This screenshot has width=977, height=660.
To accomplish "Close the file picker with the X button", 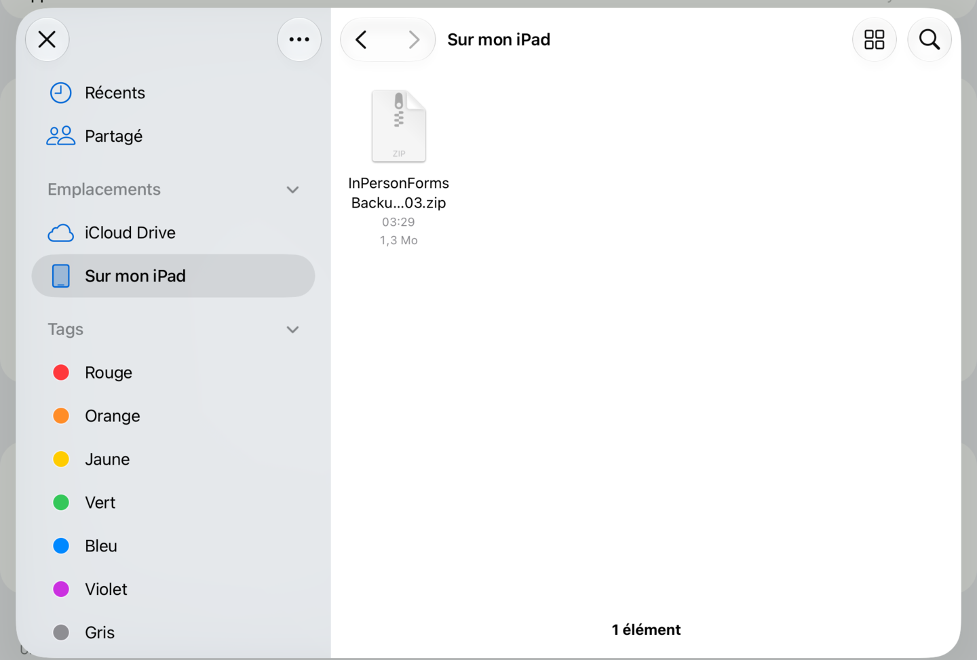I will coord(47,39).
